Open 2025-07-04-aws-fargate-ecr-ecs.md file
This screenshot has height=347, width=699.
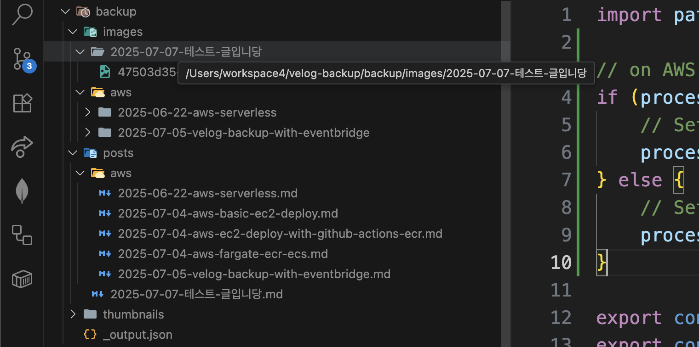pos(223,254)
